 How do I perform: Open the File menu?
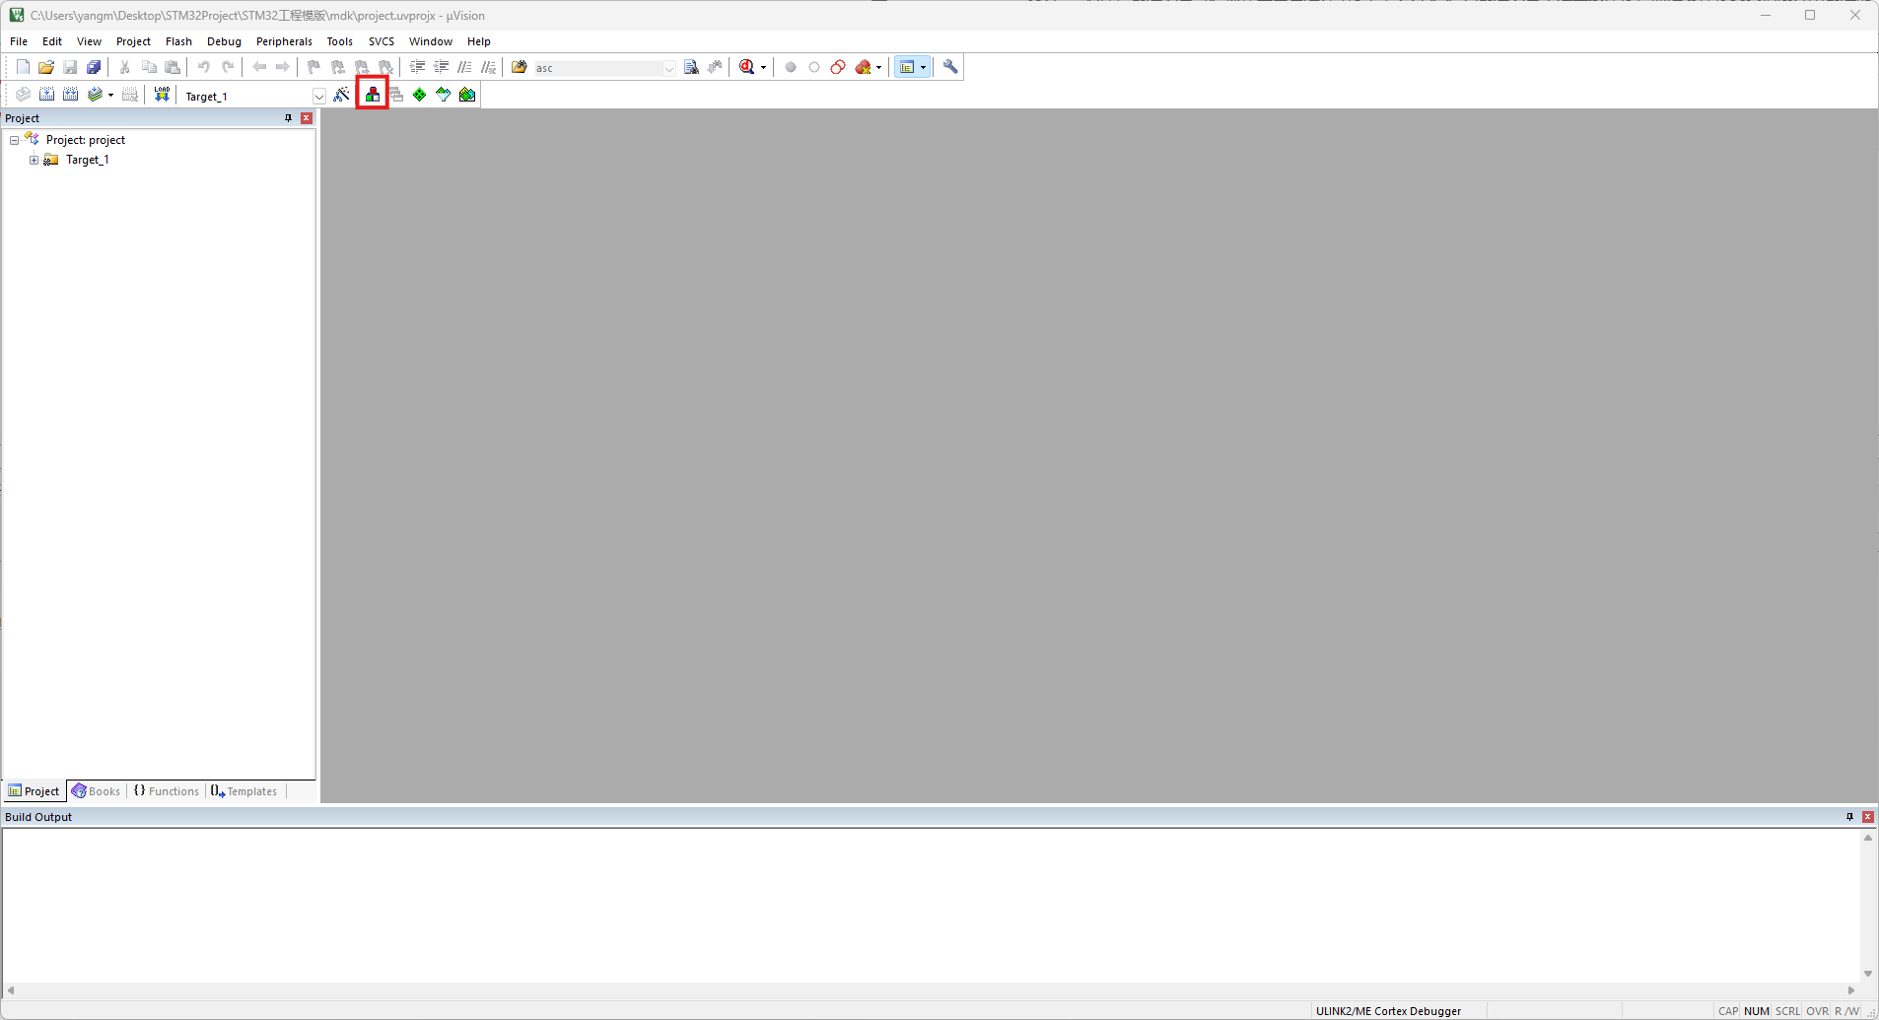click(x=19, y=41)
